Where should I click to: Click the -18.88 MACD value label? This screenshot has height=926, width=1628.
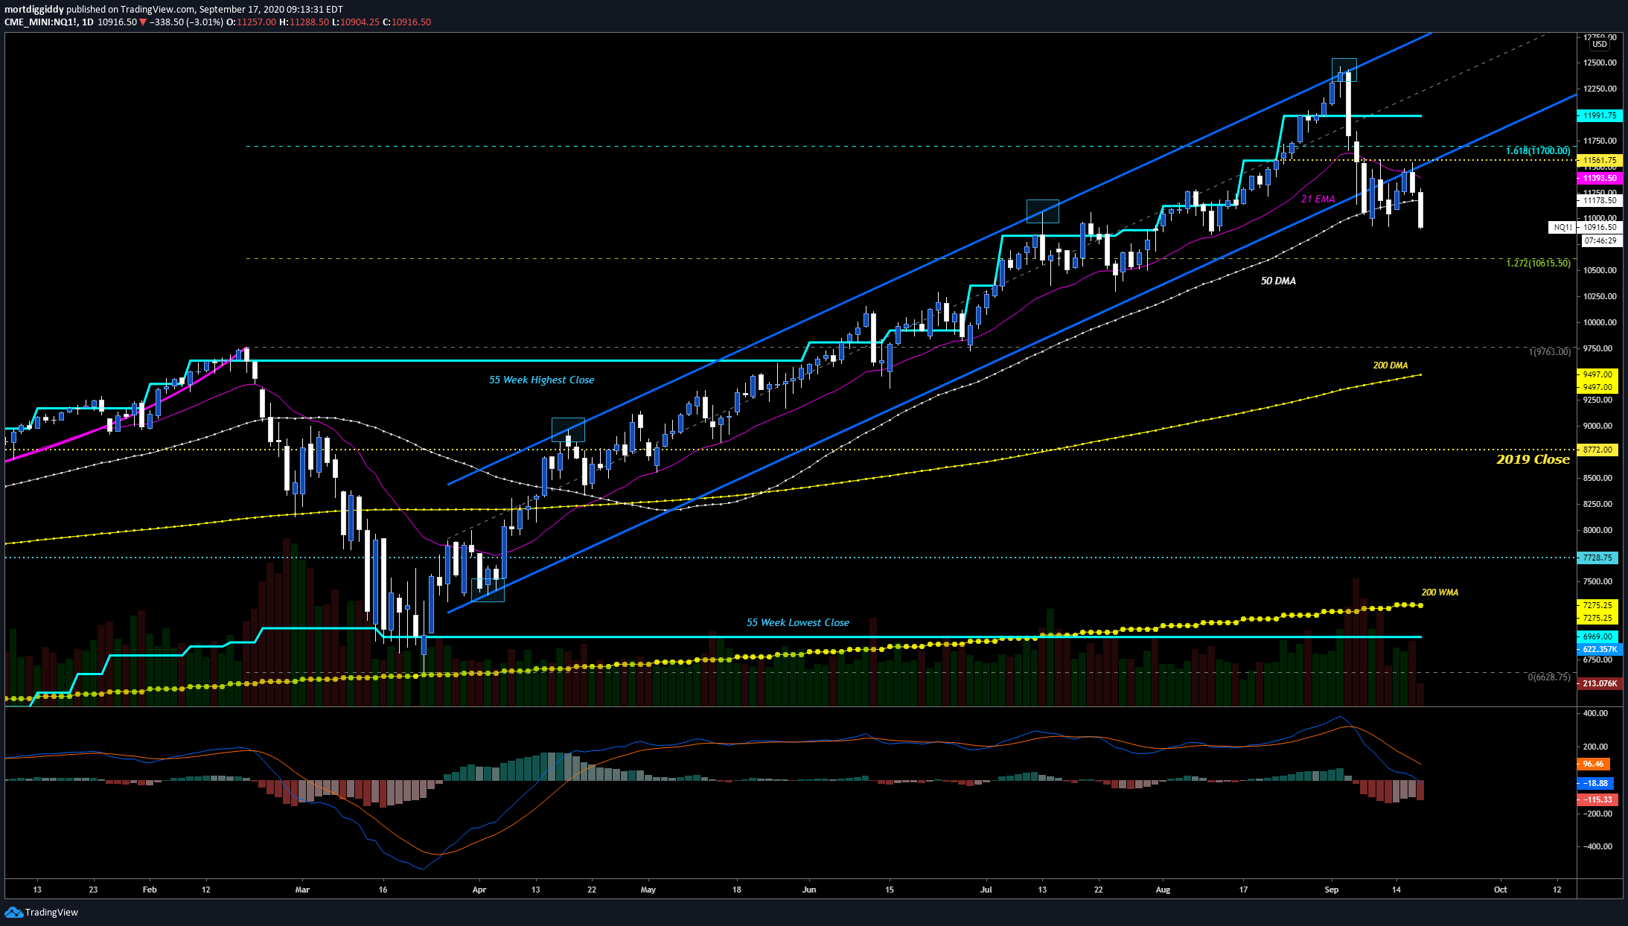point(1595,783)
